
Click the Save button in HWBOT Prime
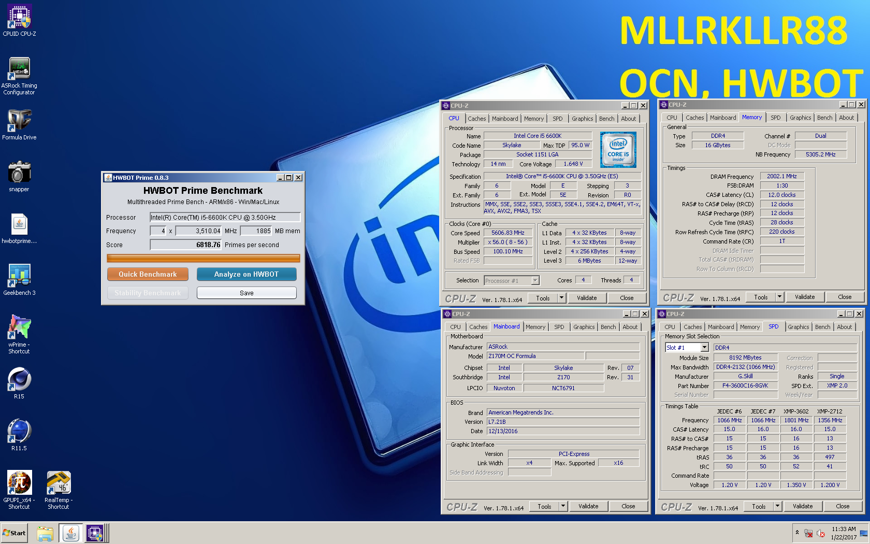tap(247, 293)
